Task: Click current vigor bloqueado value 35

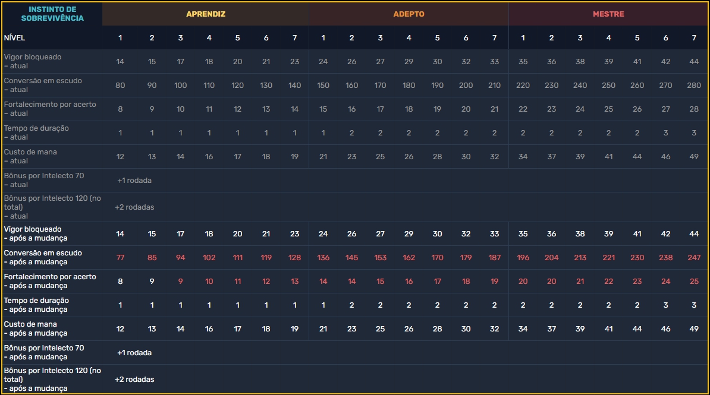Action: pyautogui.click(x=523, y=62)
